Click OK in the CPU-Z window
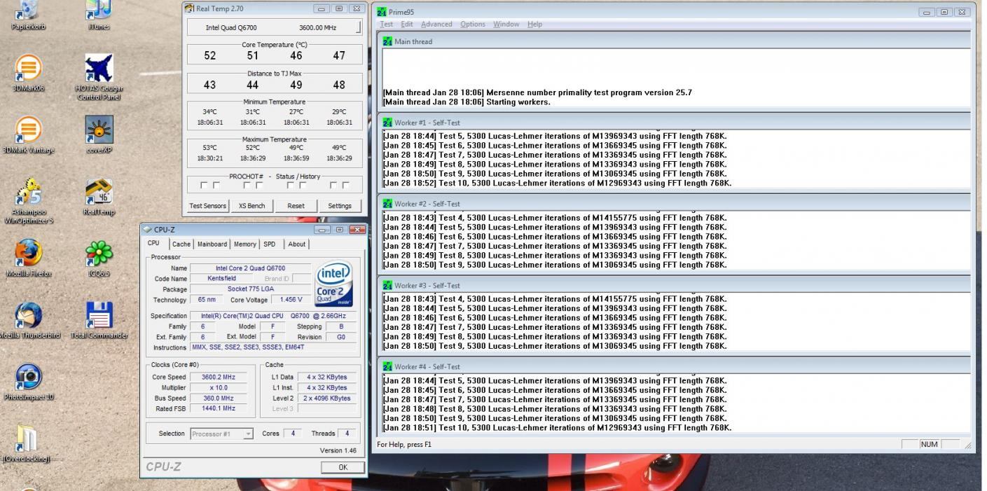 343,467
